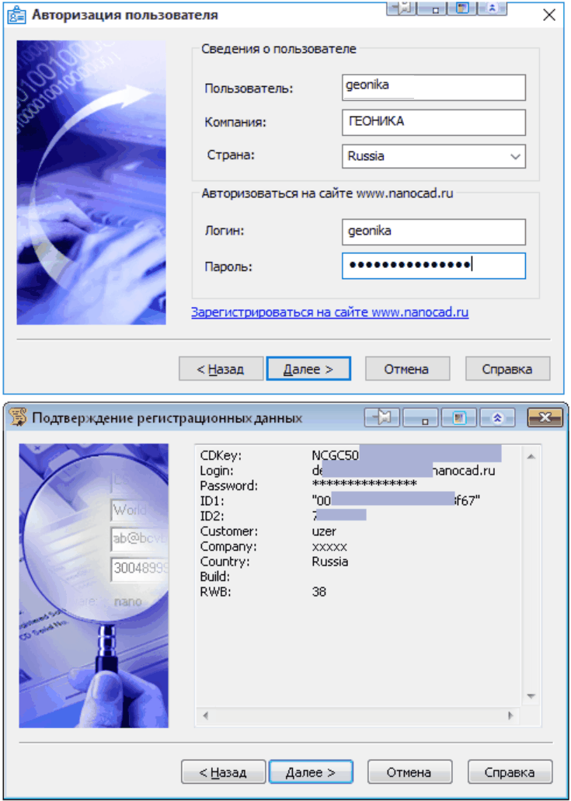Open Справка in the confirmation dialog
Screen dimensions: 571x801
tap(510, 772)
